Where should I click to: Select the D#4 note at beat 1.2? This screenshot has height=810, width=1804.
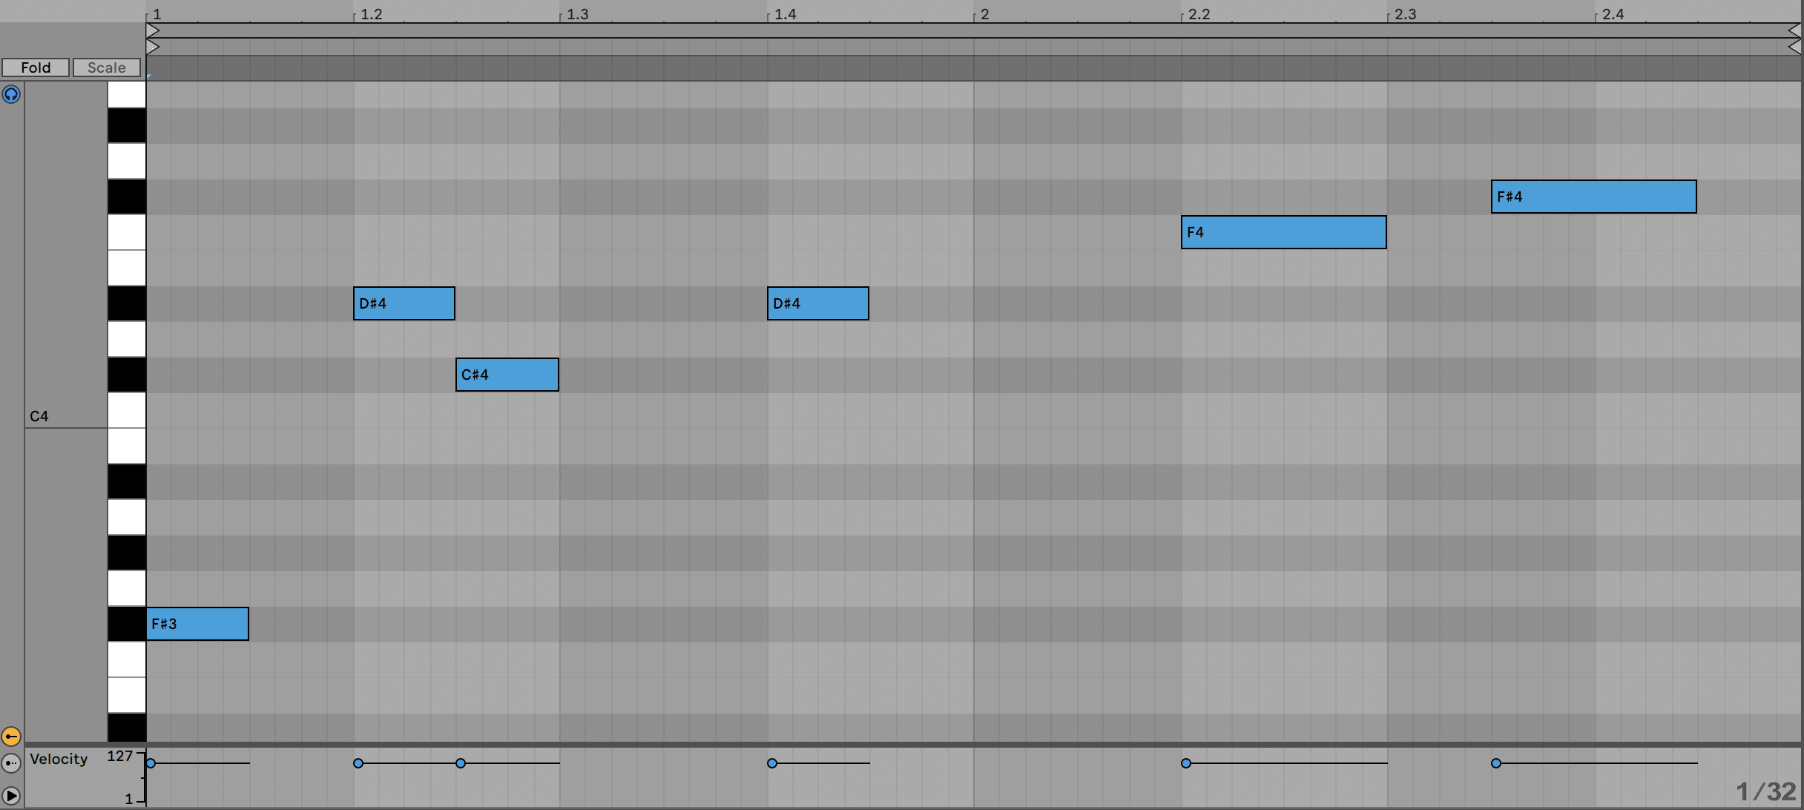[404, 303]
